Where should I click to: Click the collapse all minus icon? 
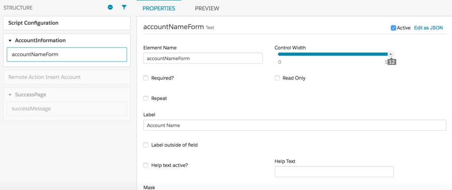point(110,8)
